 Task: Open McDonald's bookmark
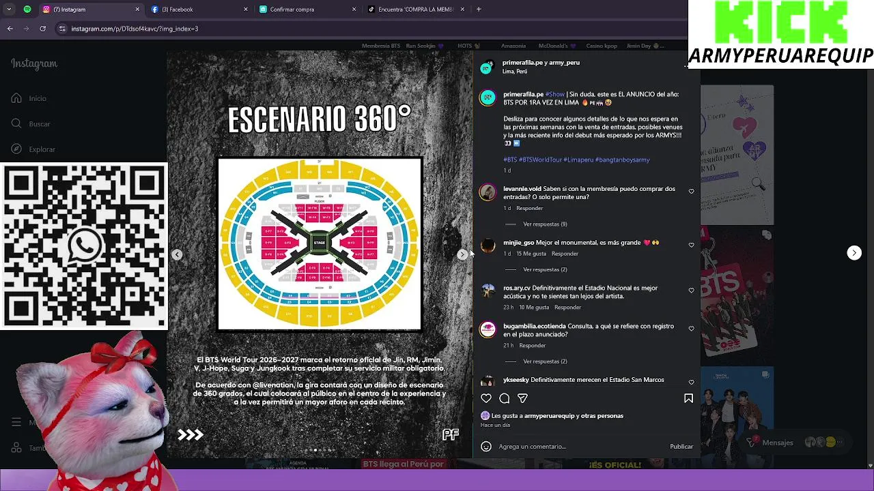[x=556, y=46]
